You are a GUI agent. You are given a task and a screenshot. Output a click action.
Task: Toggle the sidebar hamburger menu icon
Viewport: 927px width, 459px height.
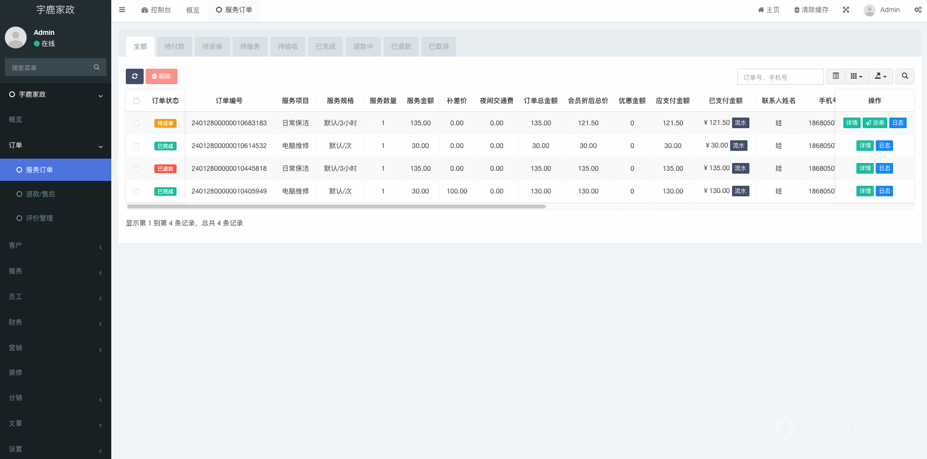point(122,10)
